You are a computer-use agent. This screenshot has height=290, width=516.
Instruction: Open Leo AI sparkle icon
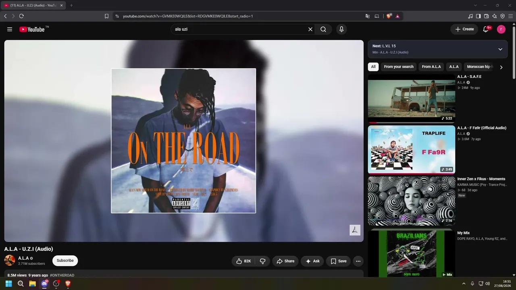click(x=495, y=16)
